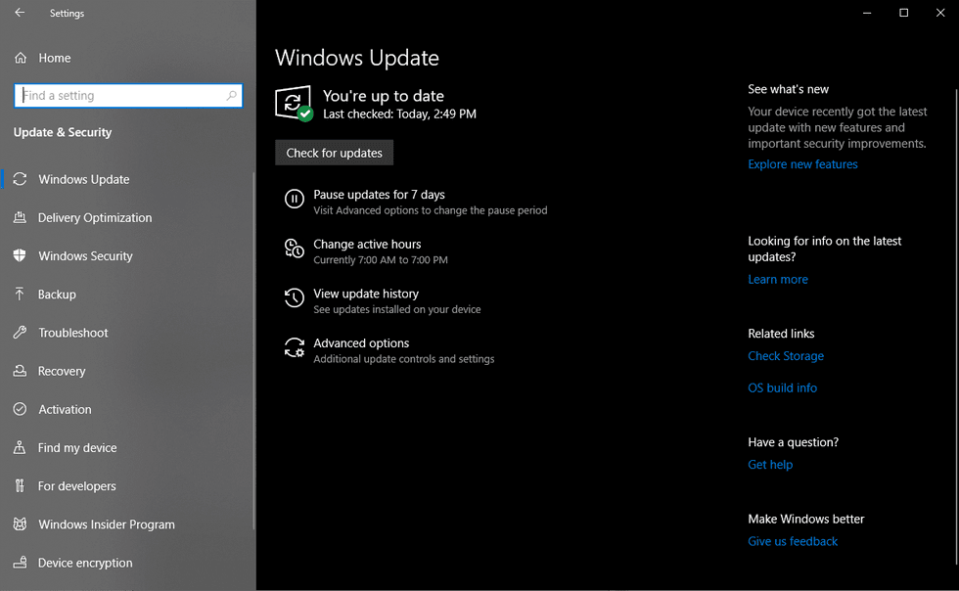Click the Troubleshoot wrench icon
The width and height of the screenshot is (959, 591).
(x=20, y=333)
